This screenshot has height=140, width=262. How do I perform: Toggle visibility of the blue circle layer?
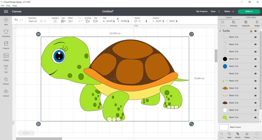click(x=255, y=66)
